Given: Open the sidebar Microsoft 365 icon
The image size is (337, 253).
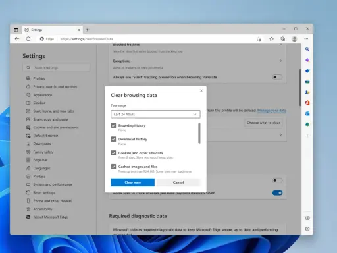Looking at the screenshot, I should pyautogui.click(x=307, y=103).
